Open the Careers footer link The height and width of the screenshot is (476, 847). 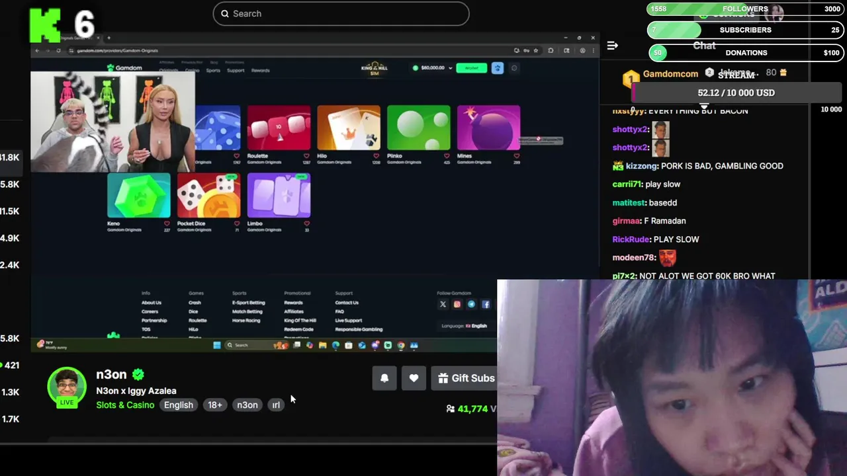pyautogui.click(x=150, y=311)
